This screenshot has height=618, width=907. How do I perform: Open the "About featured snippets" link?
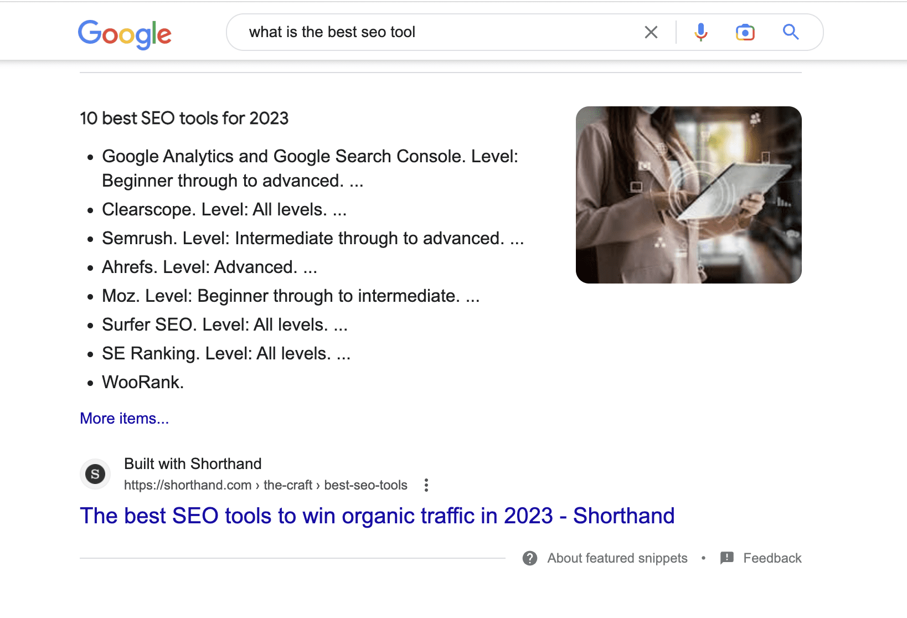617,558
